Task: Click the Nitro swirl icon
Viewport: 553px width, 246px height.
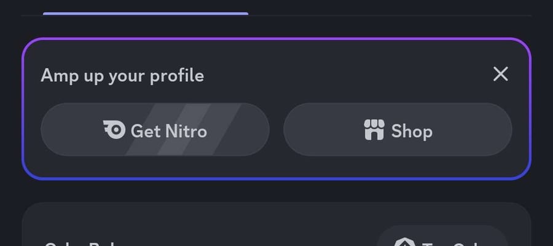Action: click(x=114, y=130)
